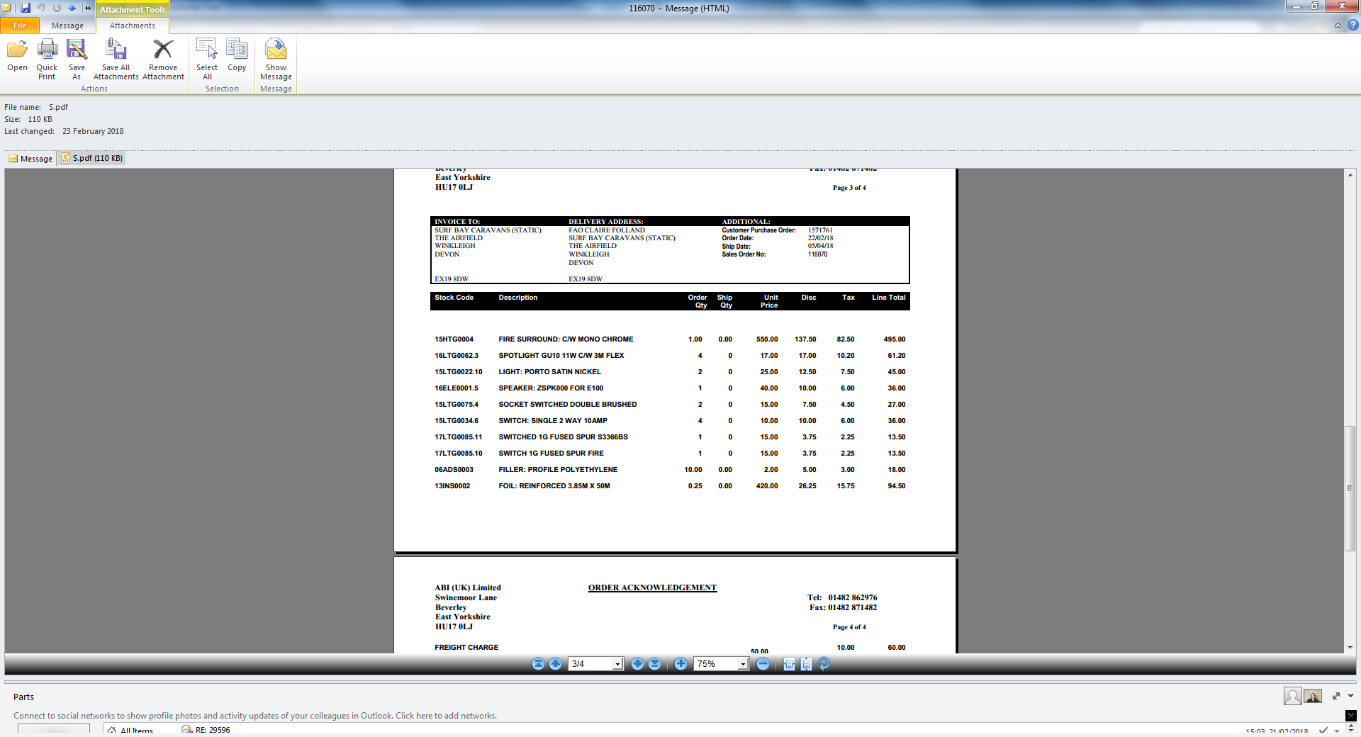Click the description SPOTLIGHT GU10 11W C/W 3M FLEX
This screenshot has width=1361, height=737.
click(x=561, y=356)
